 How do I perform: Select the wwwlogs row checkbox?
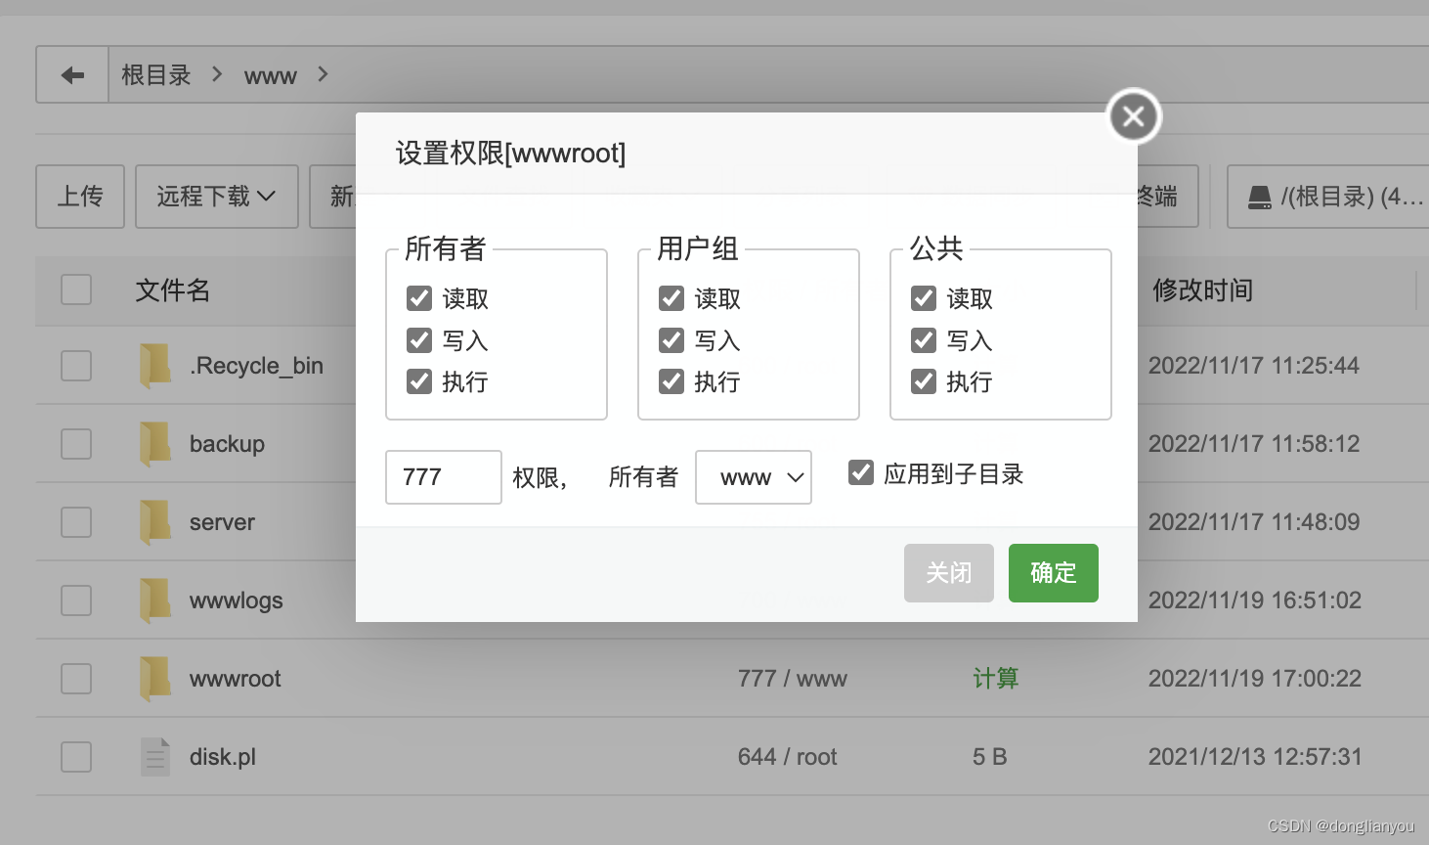76,600
